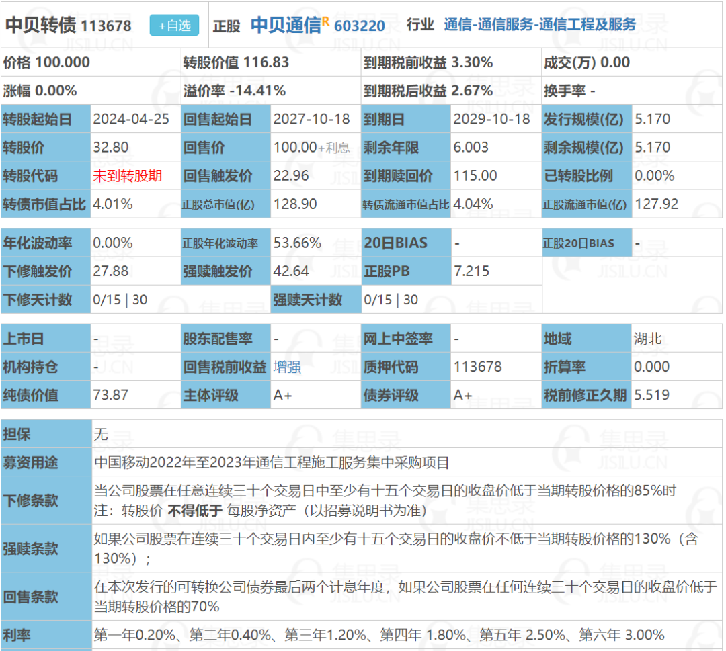Open the 通信-通信服务-通信工程及服务 industry link
Viewport: 726px width, 651px height.
click(x=540, y=25)
